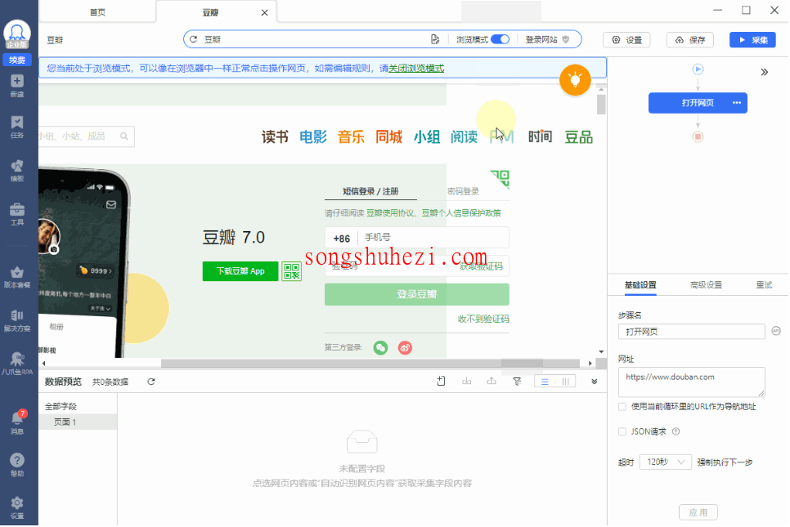Click the 网址 URL text area
The image size is (790, 527).
pyautogui.click(x=691, y=382)
